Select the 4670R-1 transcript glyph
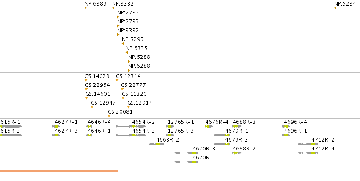Image resolution: width=360 pixels, height=181 pixels. tap(186, 162)
